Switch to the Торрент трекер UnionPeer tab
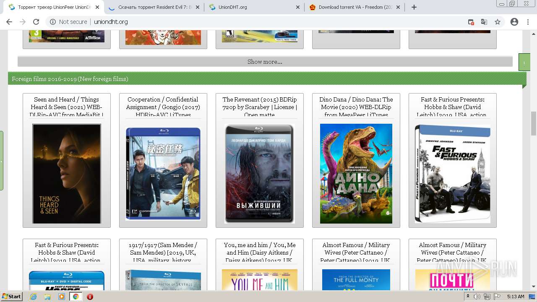 click(x=54, y=7)
